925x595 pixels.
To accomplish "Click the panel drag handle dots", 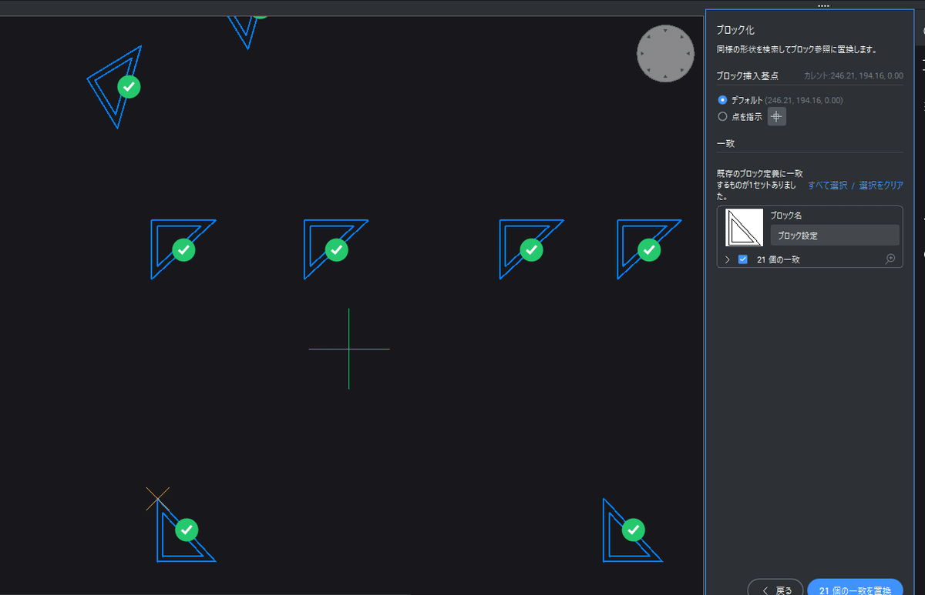I will (x=823, y=5).
